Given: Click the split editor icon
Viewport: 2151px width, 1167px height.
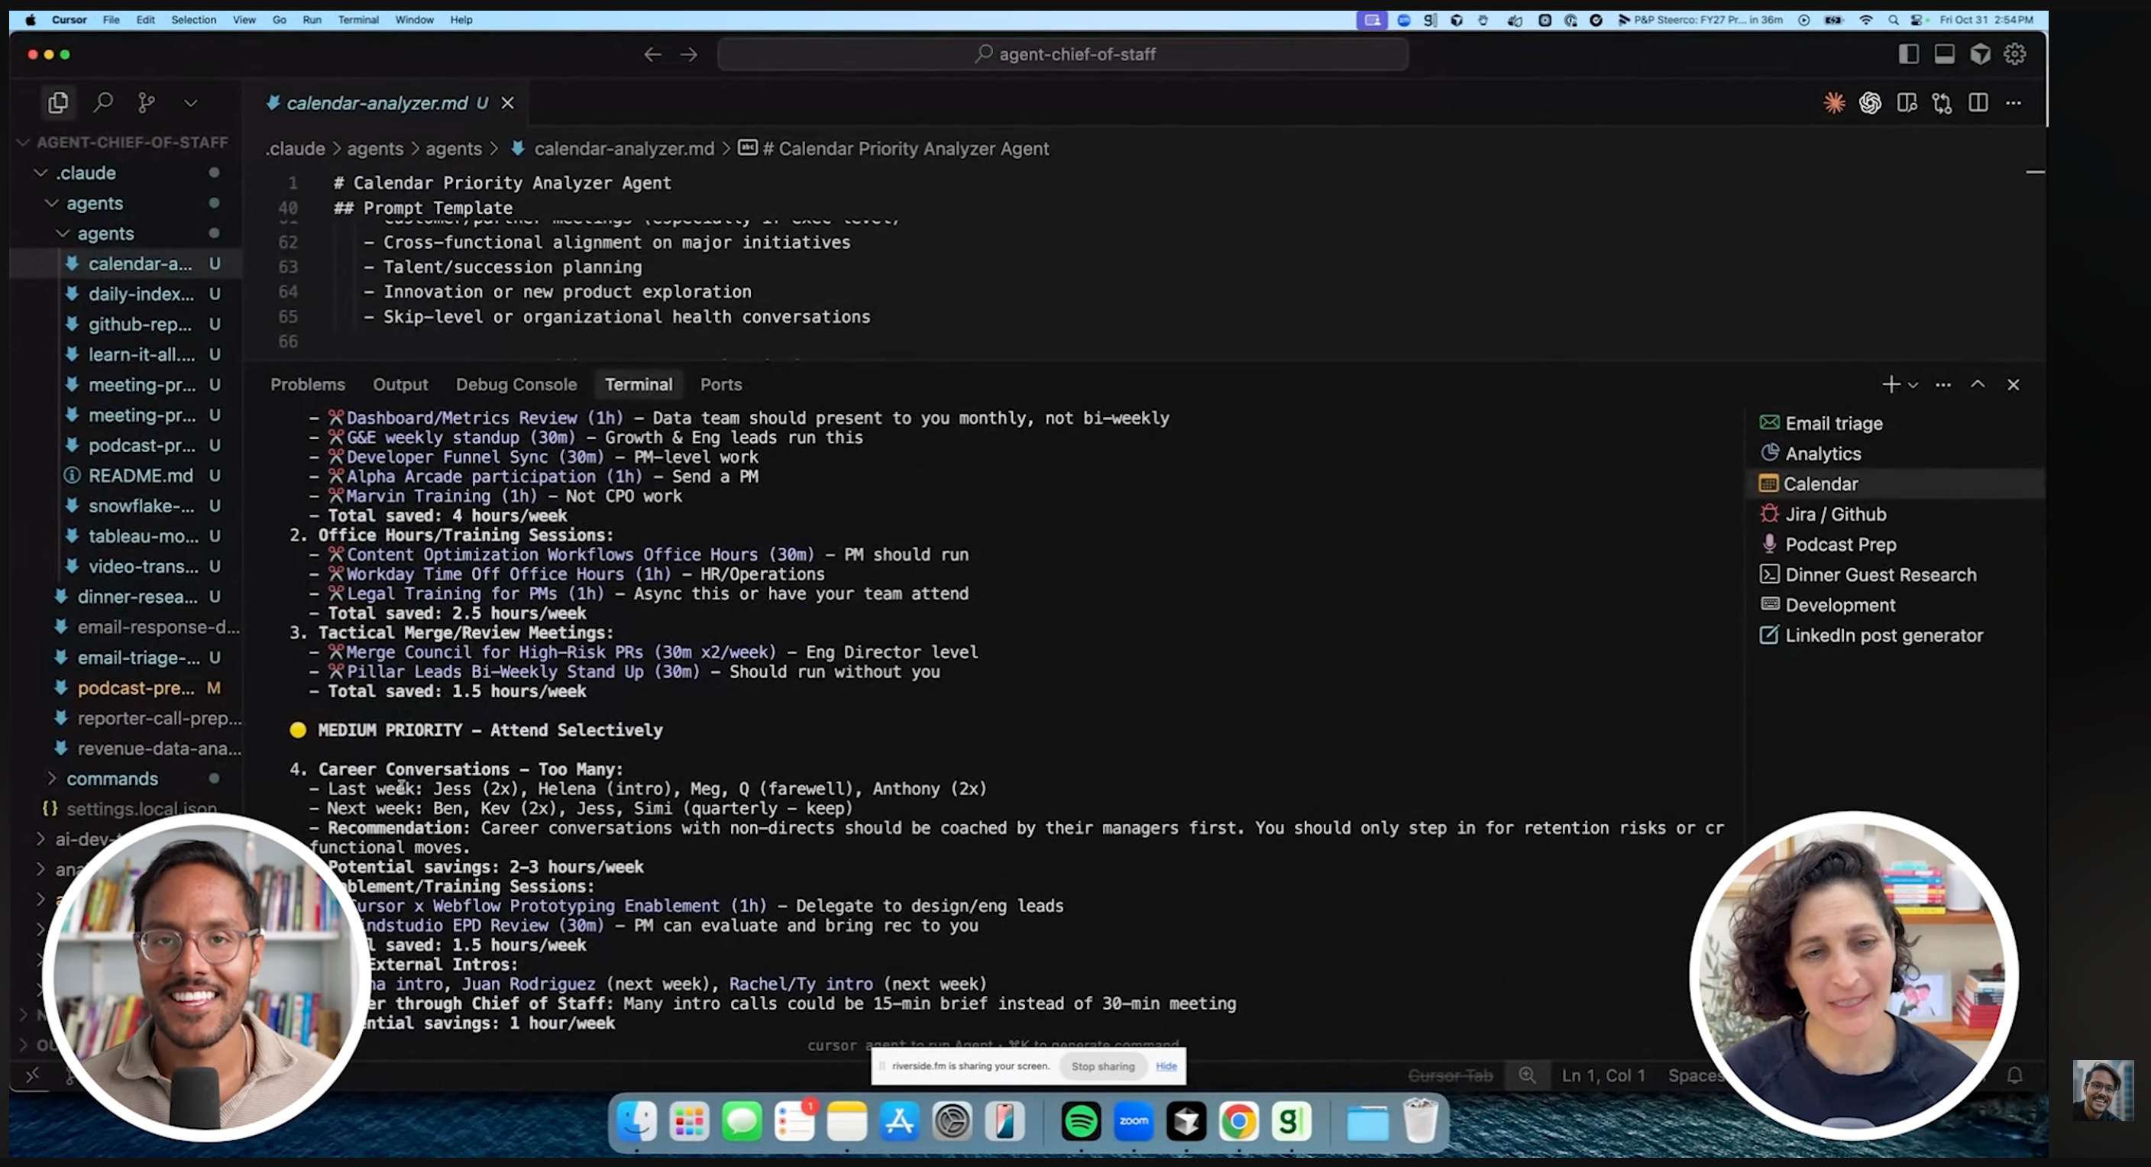Looking at the screenshot, I should (x=1978, y=102).
